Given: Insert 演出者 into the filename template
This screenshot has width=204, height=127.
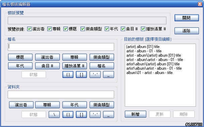Looking at the screenshot, I should click(x=47, y=57).
